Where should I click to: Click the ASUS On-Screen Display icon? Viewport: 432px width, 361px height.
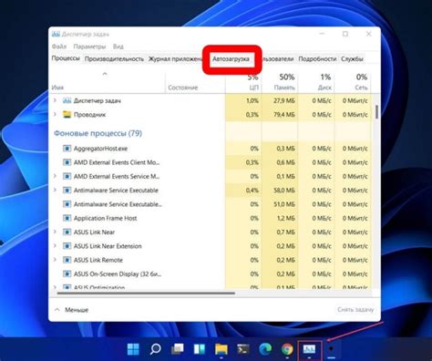[67, 273]
